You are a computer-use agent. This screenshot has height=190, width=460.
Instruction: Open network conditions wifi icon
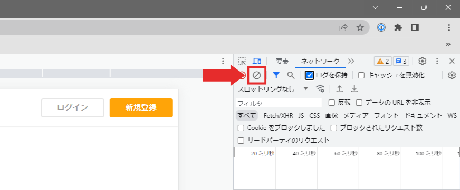(x=320, y=89)
